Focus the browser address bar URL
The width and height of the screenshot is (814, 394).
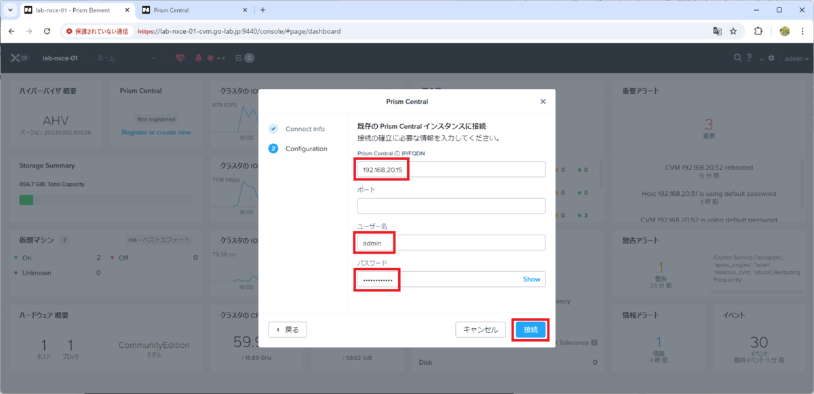point(239,31)
